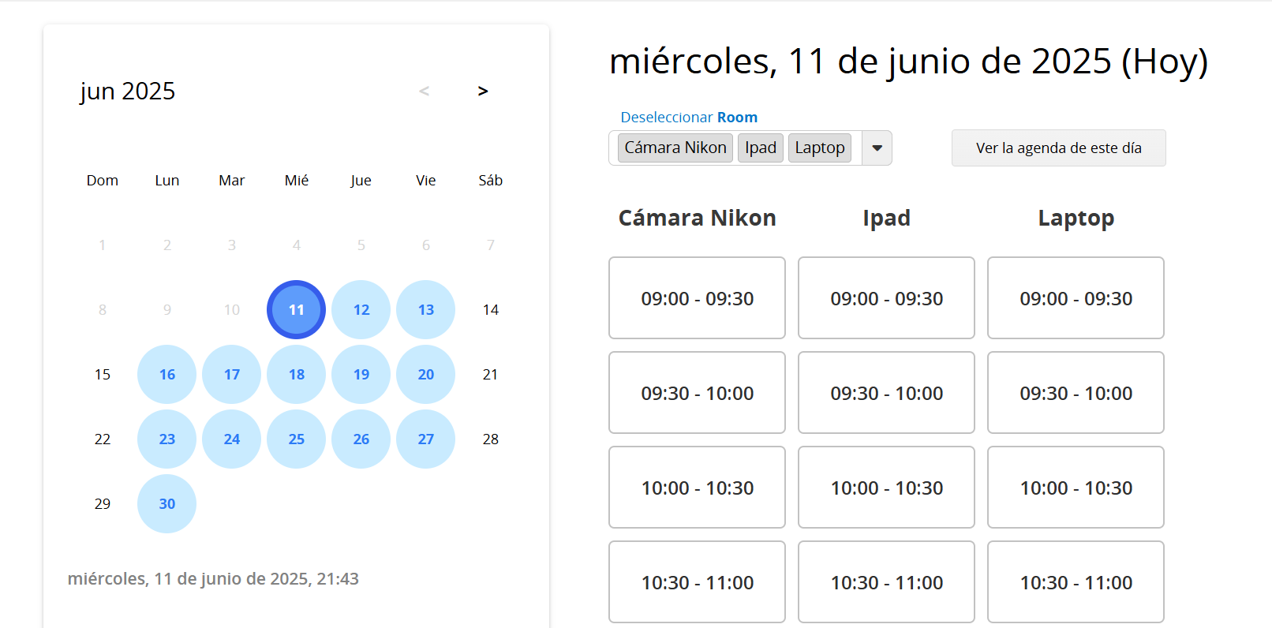Book Cámara Nikon 09:00 - 09:30 slot
1272x628 pixels.
697,298
